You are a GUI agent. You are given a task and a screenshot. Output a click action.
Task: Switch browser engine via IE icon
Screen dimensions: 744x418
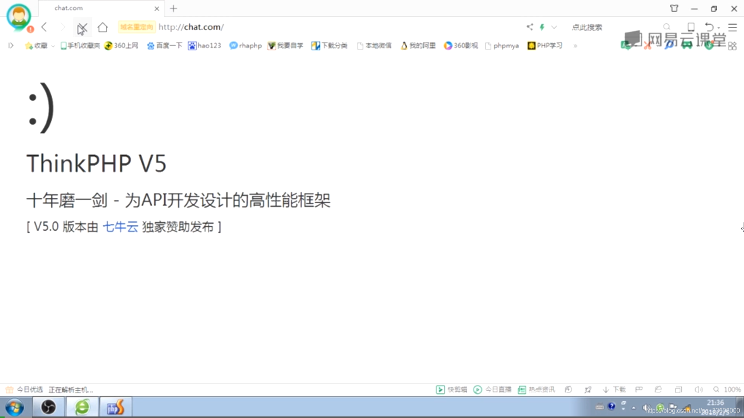click(658, 390)
